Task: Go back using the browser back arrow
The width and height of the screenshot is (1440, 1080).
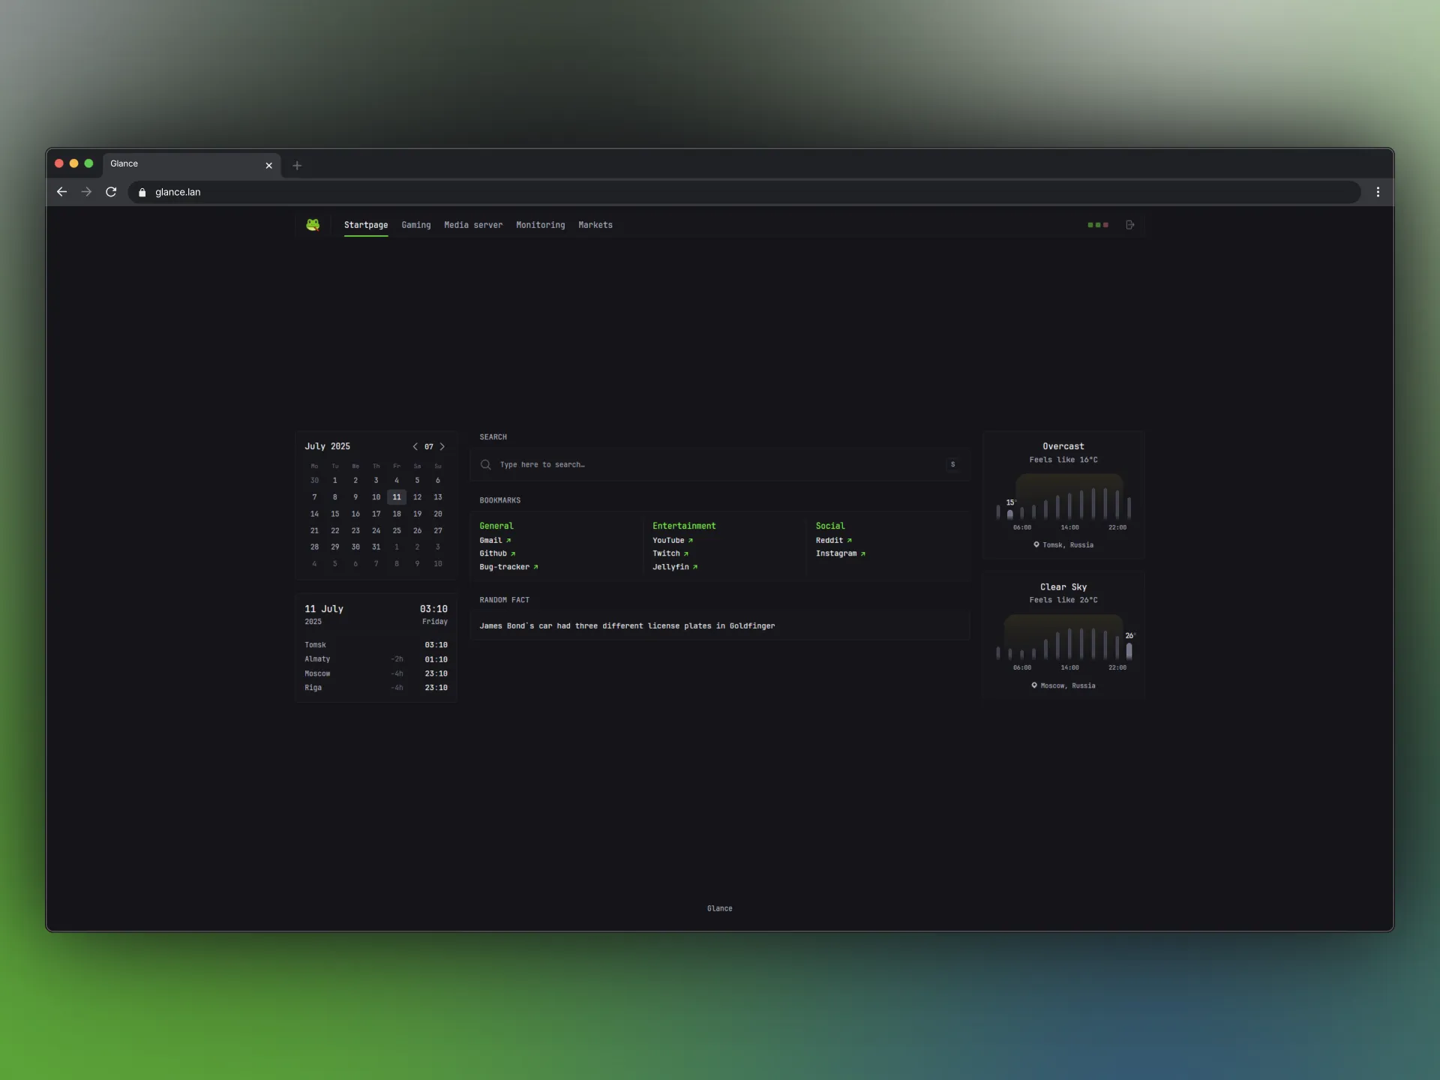Action: 61,192
